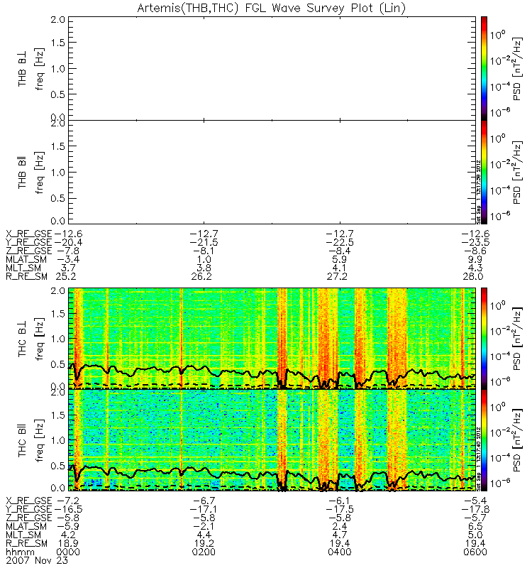The image size is (532, 568).
Task: Select the THC B⊥ spectrogram panel
Action: tap(272, 339)
